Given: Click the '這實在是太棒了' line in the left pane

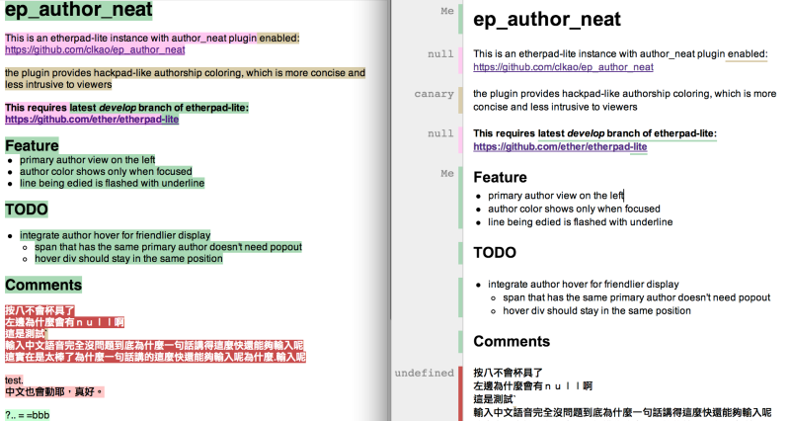Looking at the screenshot, I should click(x=155, y=357).
